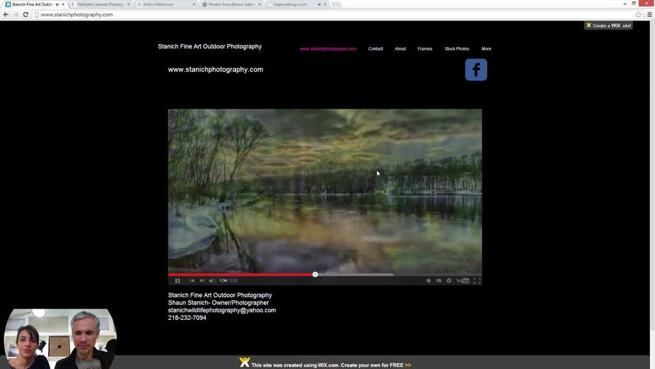Go back in browser history

pos(6,15)
